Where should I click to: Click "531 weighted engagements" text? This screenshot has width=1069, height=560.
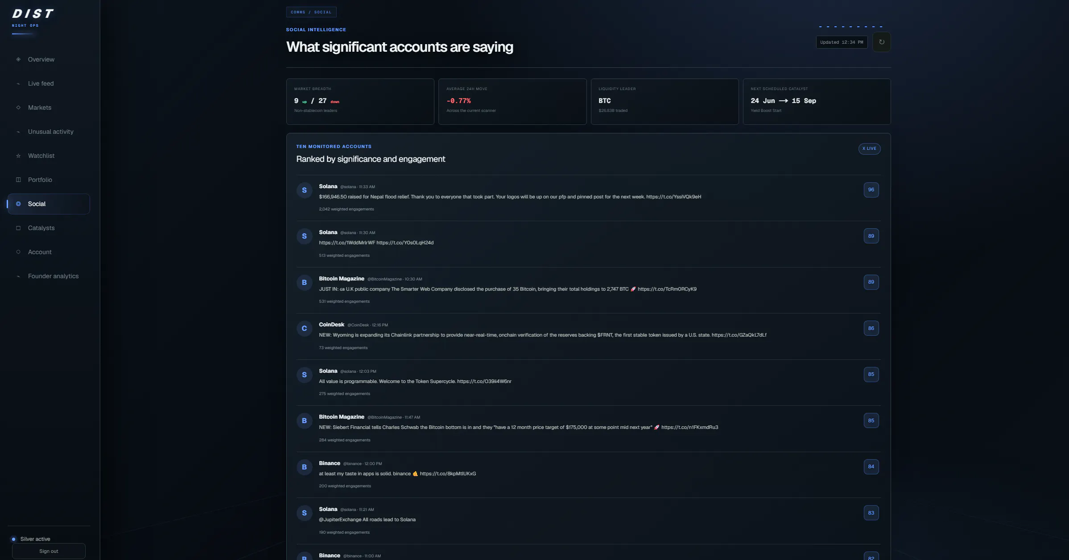click(344, 301)
